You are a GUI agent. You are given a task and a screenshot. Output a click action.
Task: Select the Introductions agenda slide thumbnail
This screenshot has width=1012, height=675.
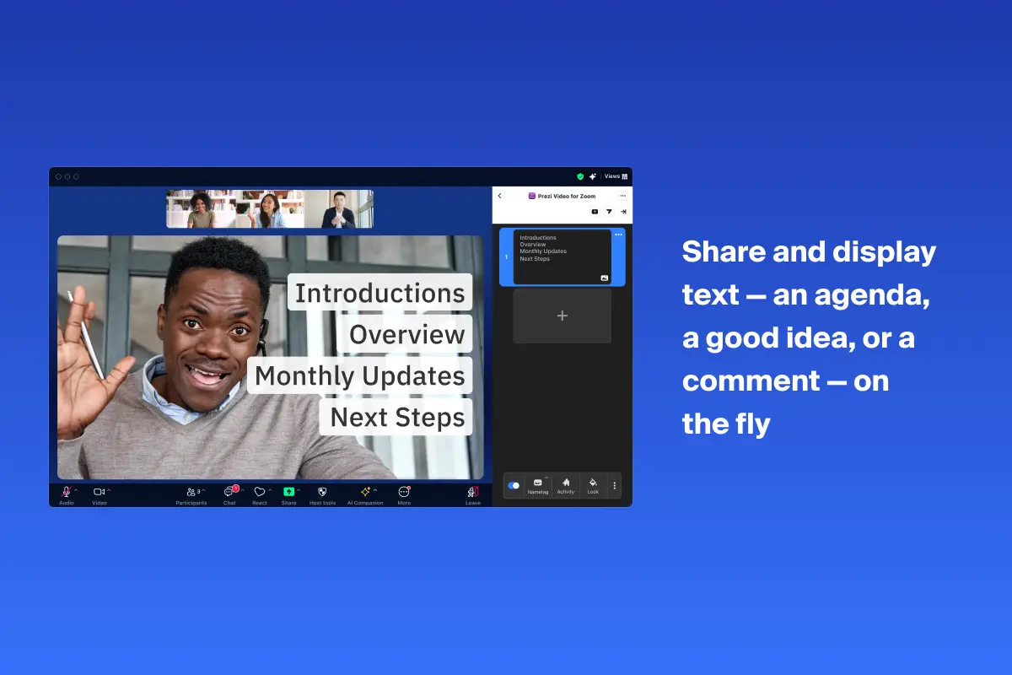click(561, 256)
